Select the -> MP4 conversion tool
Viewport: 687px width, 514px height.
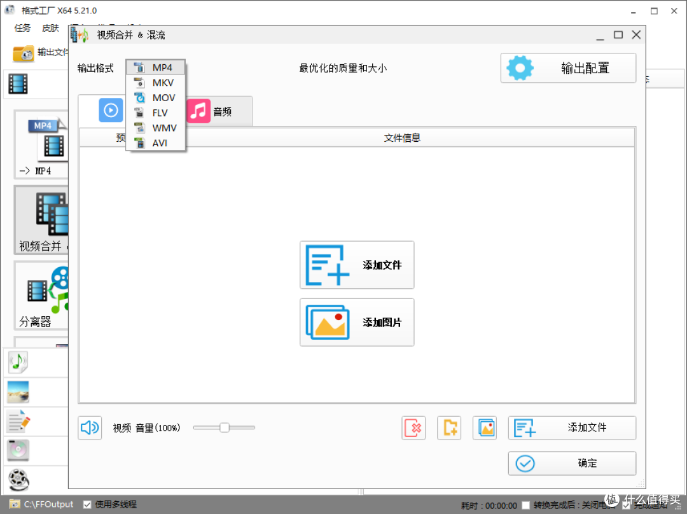tap(41, 144)
